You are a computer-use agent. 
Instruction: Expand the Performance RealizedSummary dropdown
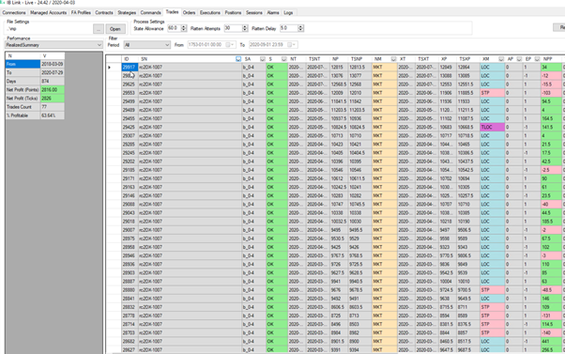click(x=53, y=45)
